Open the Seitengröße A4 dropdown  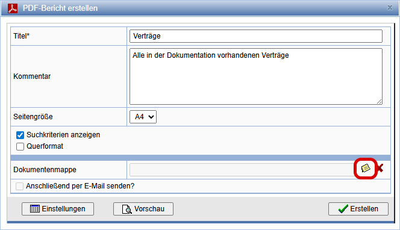coord(143,117)
